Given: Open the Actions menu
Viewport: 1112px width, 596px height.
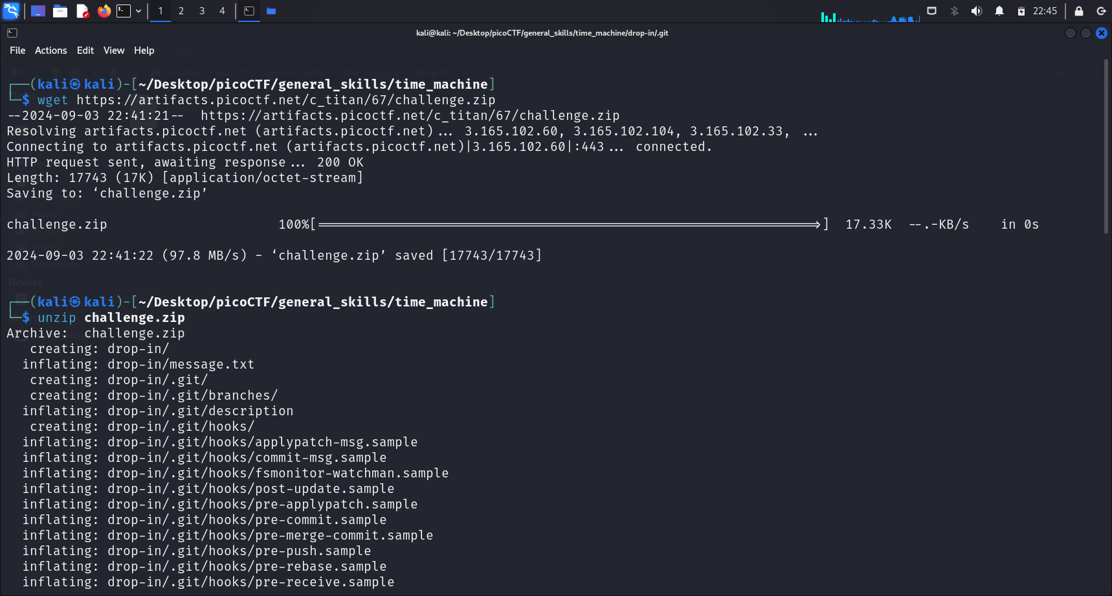Looking at the screenshot, I should (x=50, y=51).
